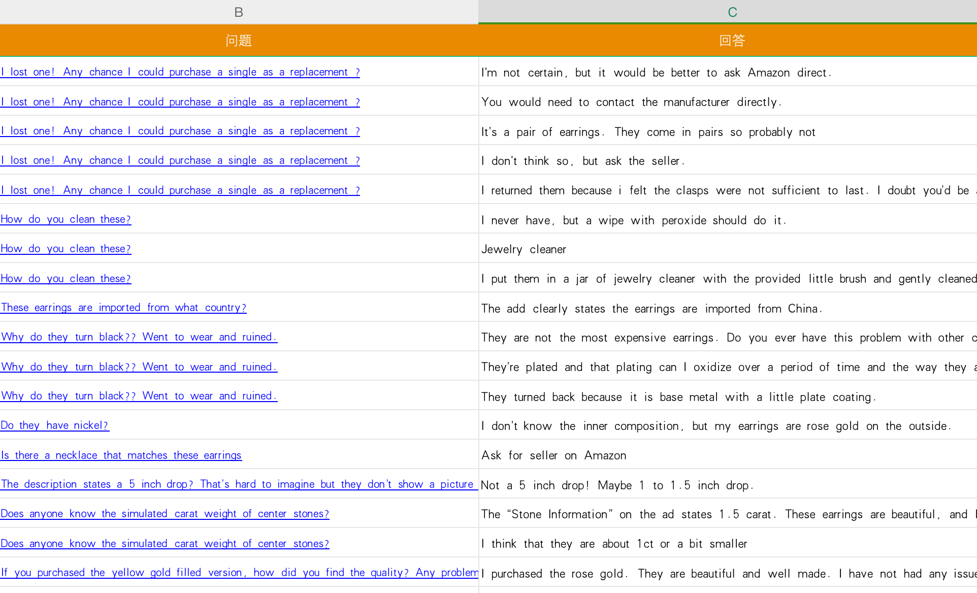Select the cell 'I don't know the inner composition'
977x593 pixels.
click(728, 425)
